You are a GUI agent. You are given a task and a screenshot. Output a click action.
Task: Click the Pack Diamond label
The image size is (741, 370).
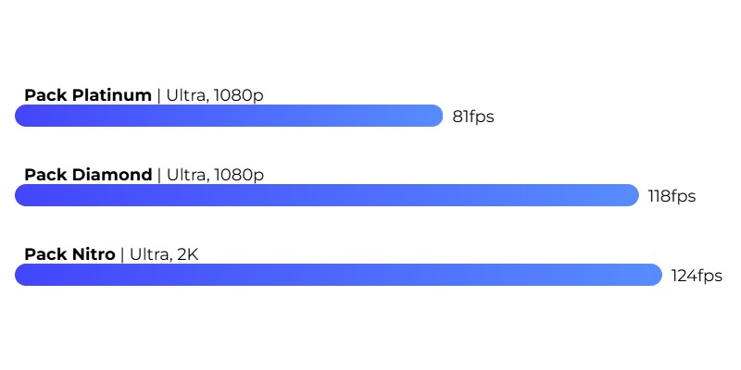click(x=88, y=175)
